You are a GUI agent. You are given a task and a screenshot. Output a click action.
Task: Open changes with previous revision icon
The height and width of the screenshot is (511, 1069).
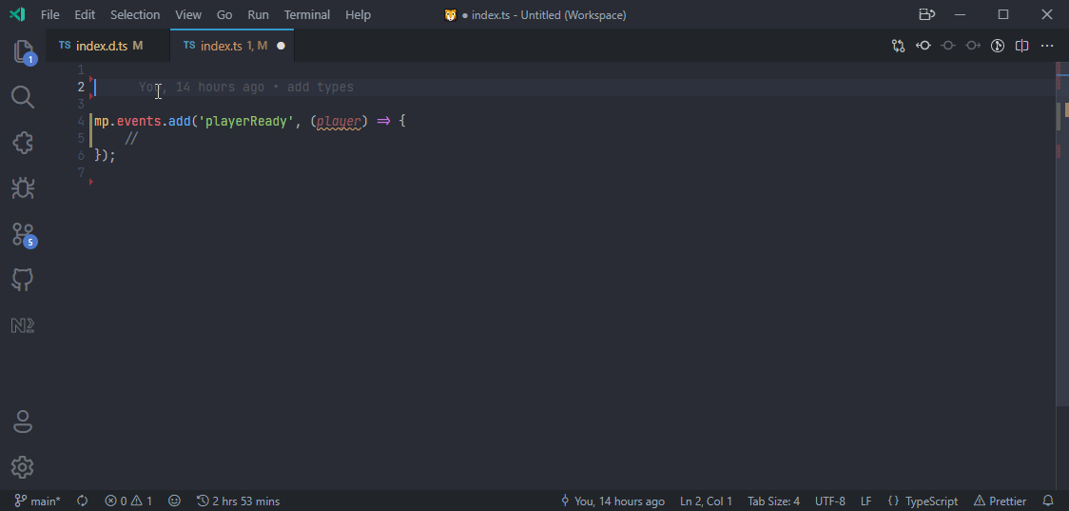coord(923,46)
